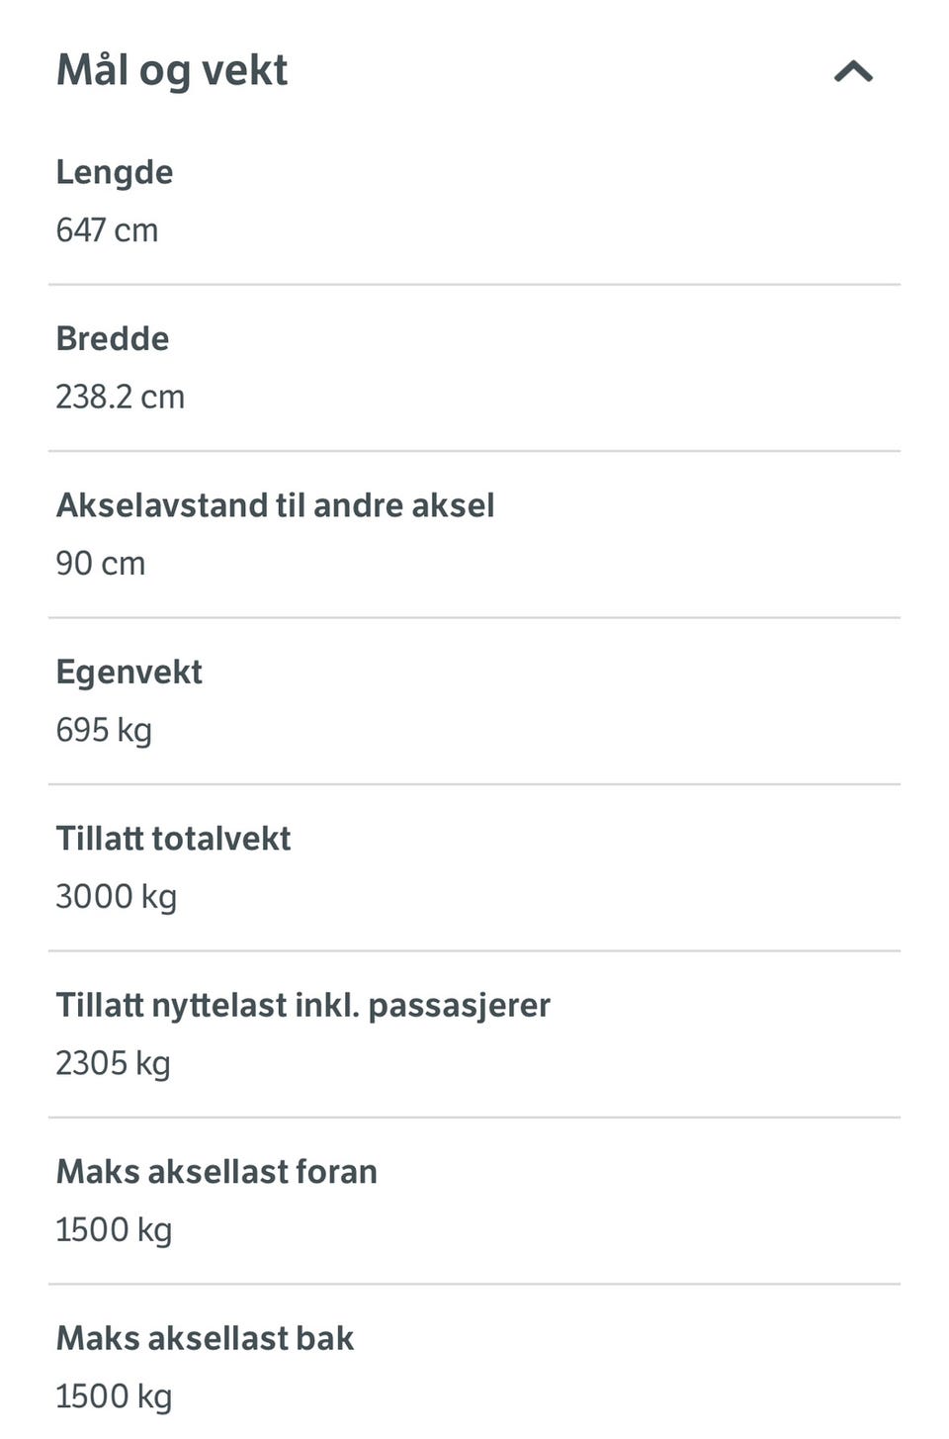
Task: Select the 2305 kg payload value
Action: coord(113,1063)
